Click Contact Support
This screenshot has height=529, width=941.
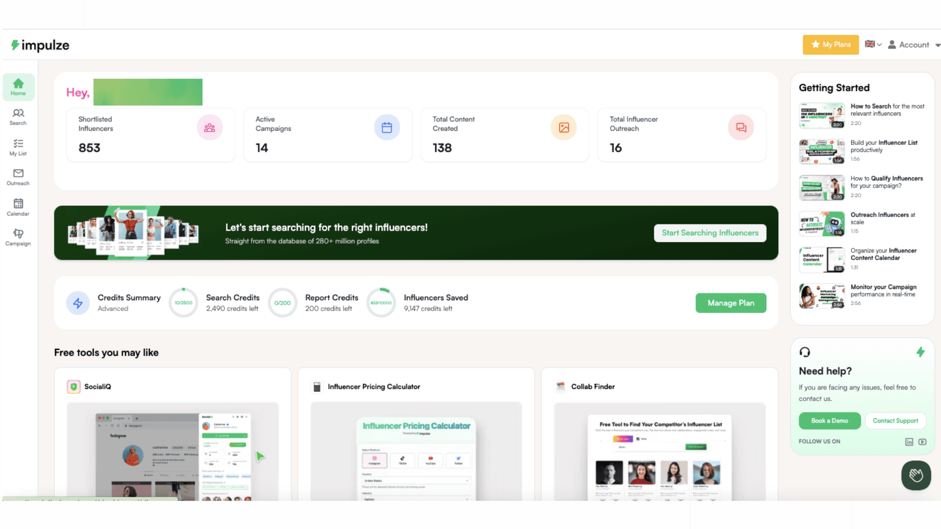click(895, 421)
